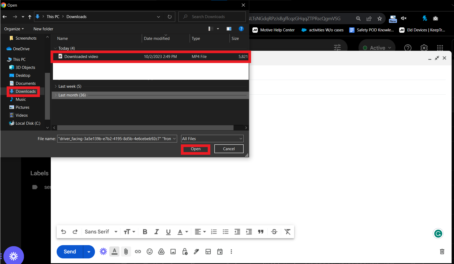This screenshot has width=454, height=264.
Task: Click the Search Downloads field
Action: pyautogui.click(x=215, y=17)
